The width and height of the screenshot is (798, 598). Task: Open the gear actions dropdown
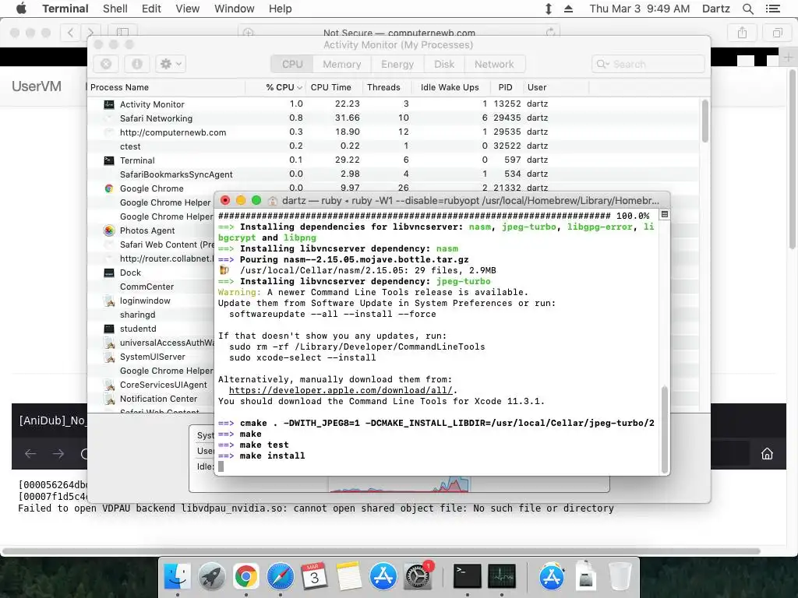click(171, 64)
